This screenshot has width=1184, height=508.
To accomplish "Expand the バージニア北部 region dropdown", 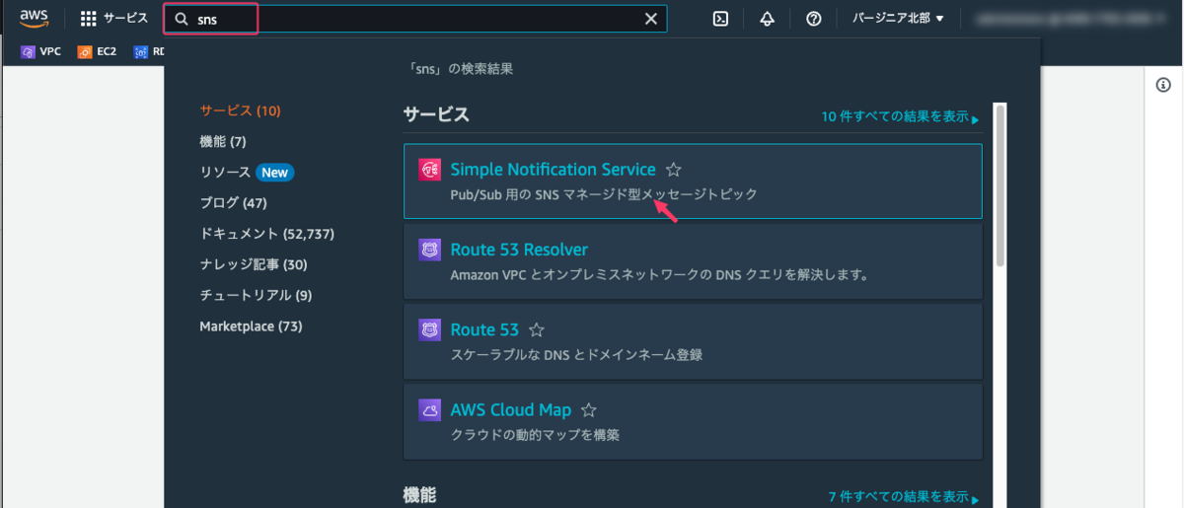I will point(898,19).
